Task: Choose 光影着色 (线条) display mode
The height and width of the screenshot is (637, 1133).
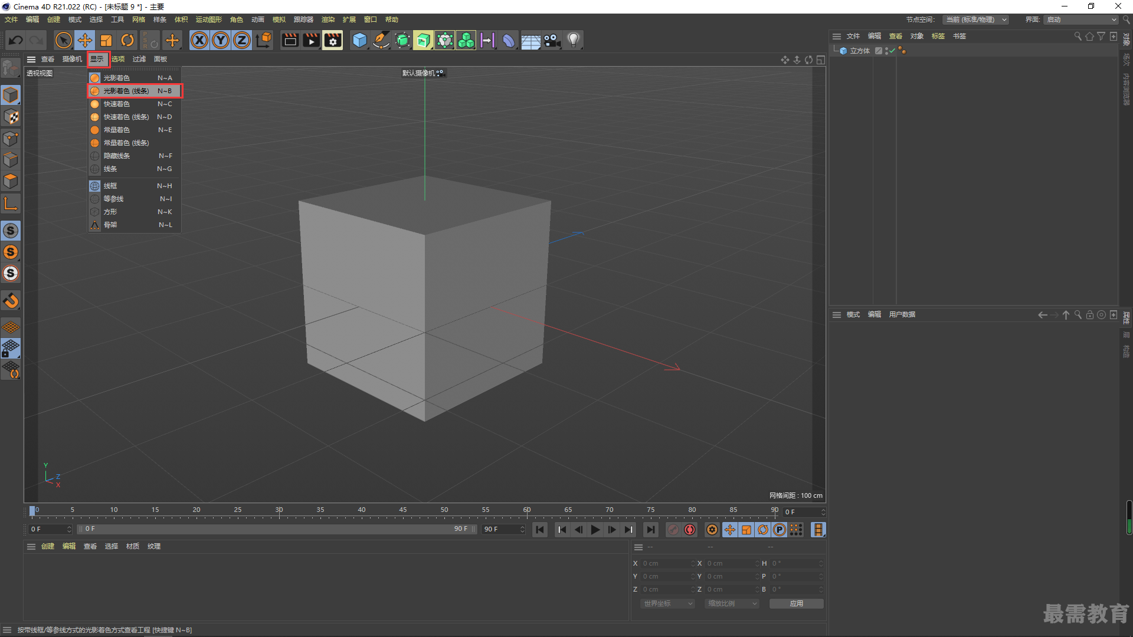Action: 135,91
